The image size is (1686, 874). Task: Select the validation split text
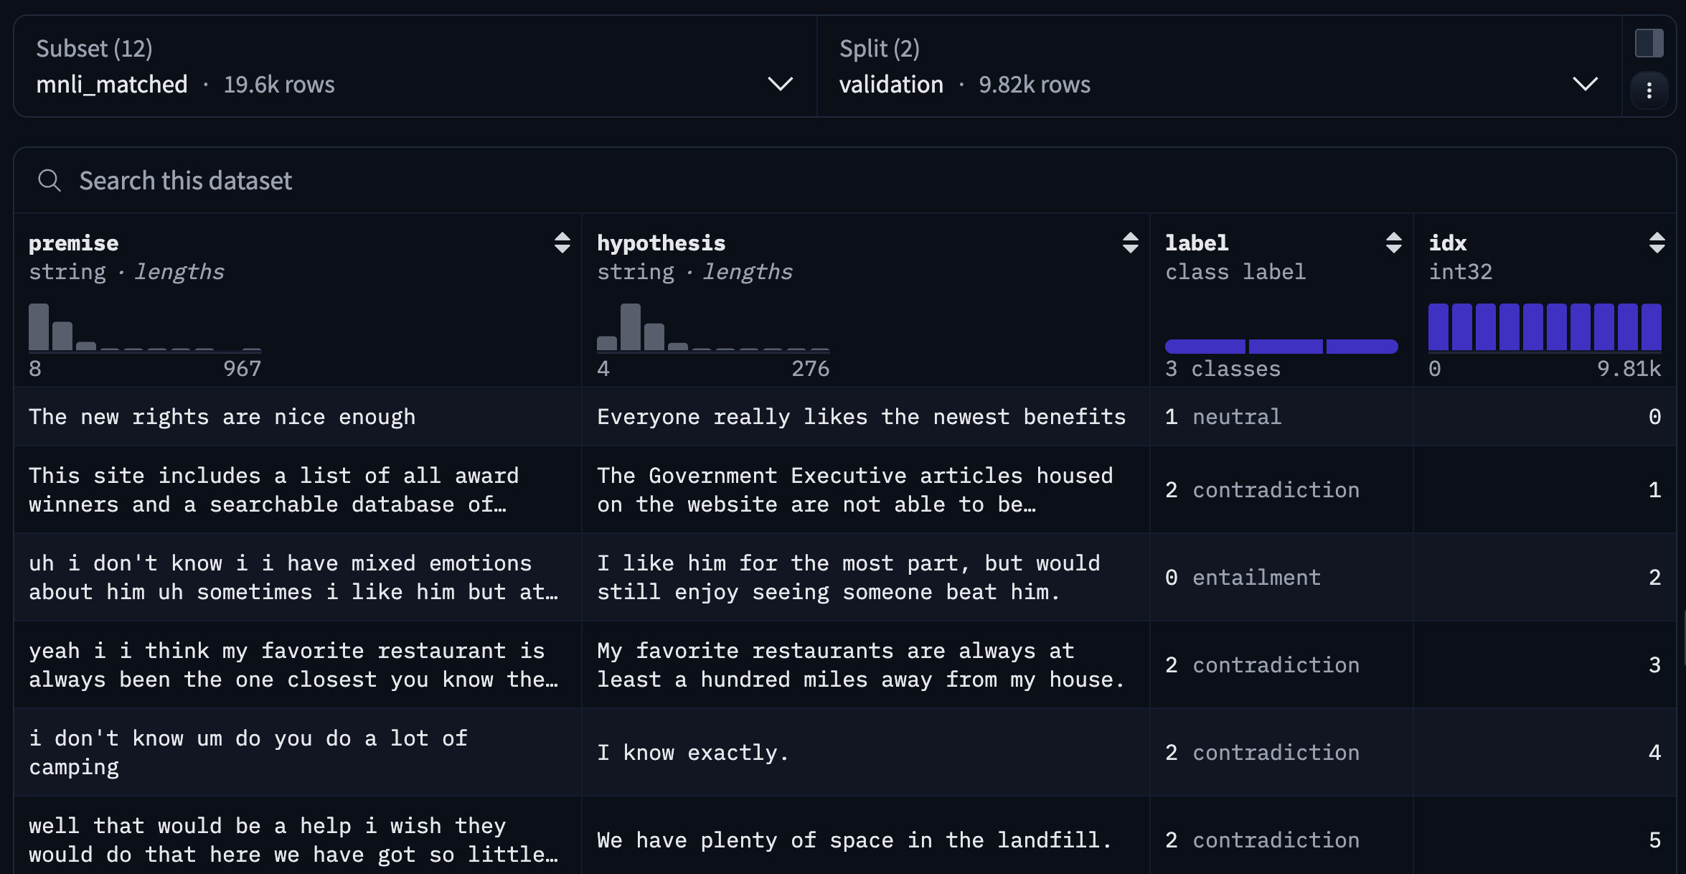(891, 84)
